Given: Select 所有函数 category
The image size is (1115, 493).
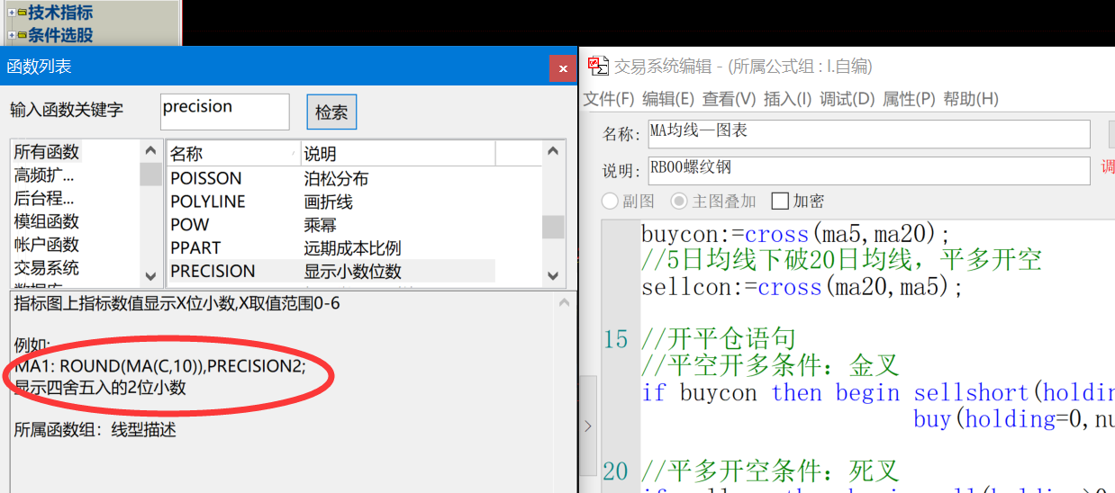Looking at the screenshot, I should click(47, 152).
